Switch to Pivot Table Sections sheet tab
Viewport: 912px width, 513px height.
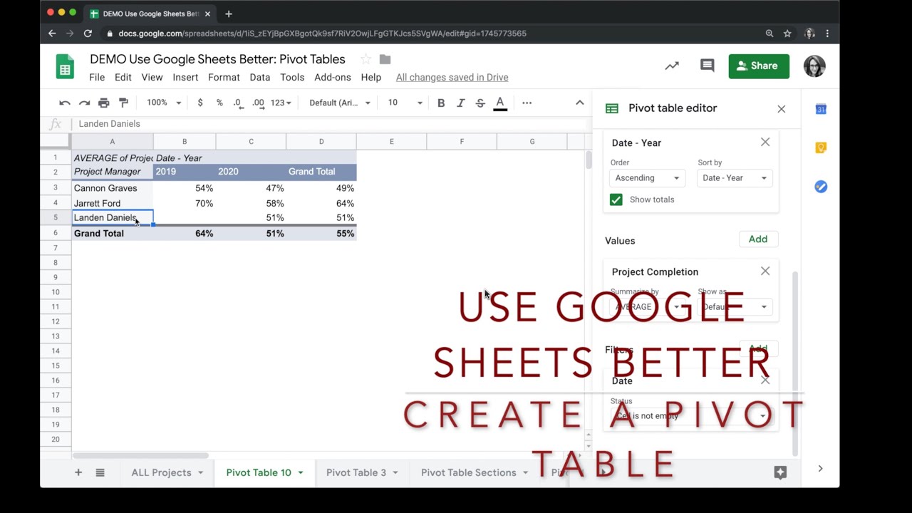point(469,472)
